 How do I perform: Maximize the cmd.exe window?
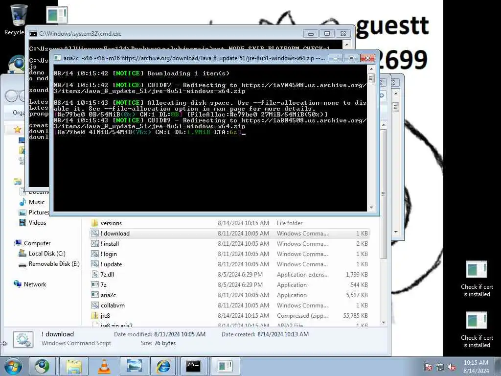click(327, 34)
